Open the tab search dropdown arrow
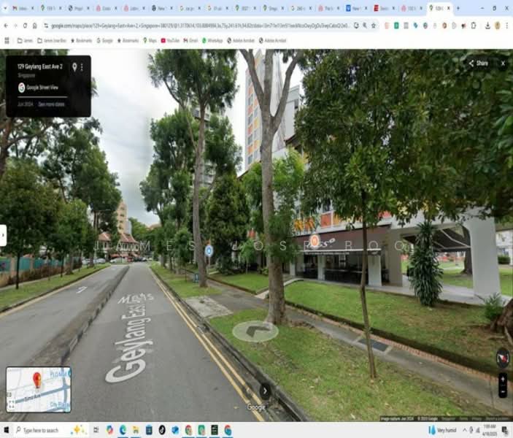Viewport: 513px width, 438px height. tap(4, 8)
